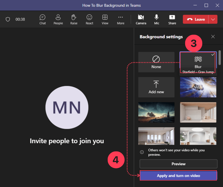This screenshot has height=187, width=223.
Task: Open the View layout options
Action: (x=105, y=19)
